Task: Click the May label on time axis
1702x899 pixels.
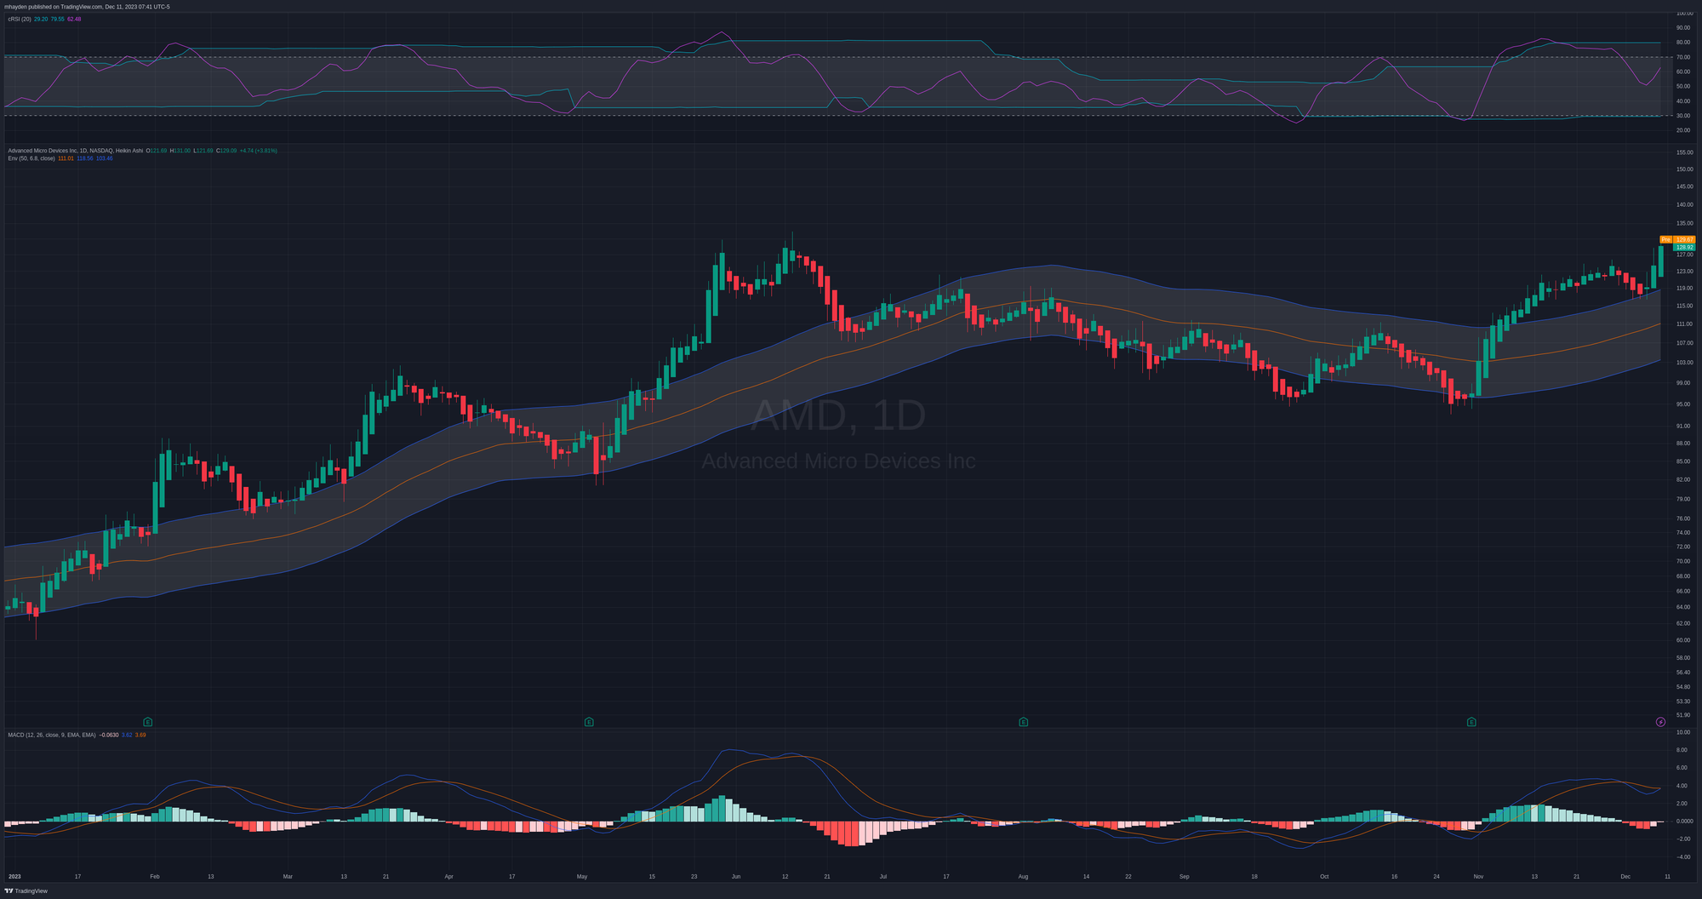Action: point(582,876)
